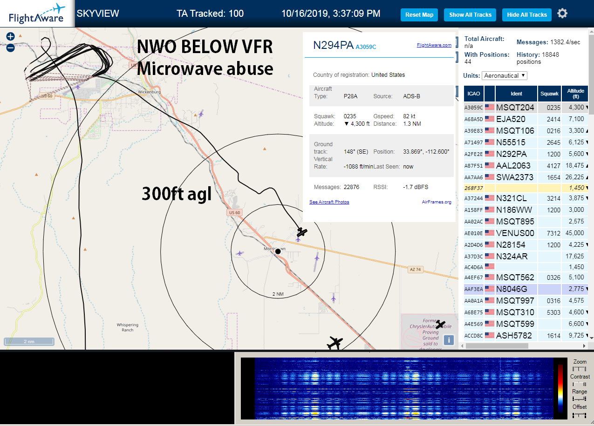
Task: Select aircraft row MSQT310
Action: coord(526,312)
